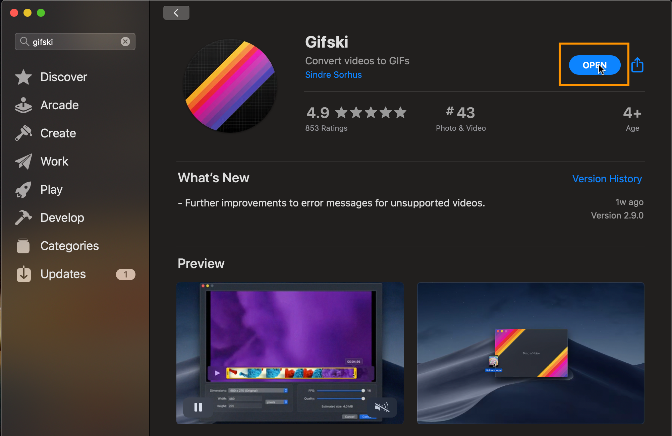Unmute the preview video sound
This screenshot has height=436, width=672.
click(382, 407)
